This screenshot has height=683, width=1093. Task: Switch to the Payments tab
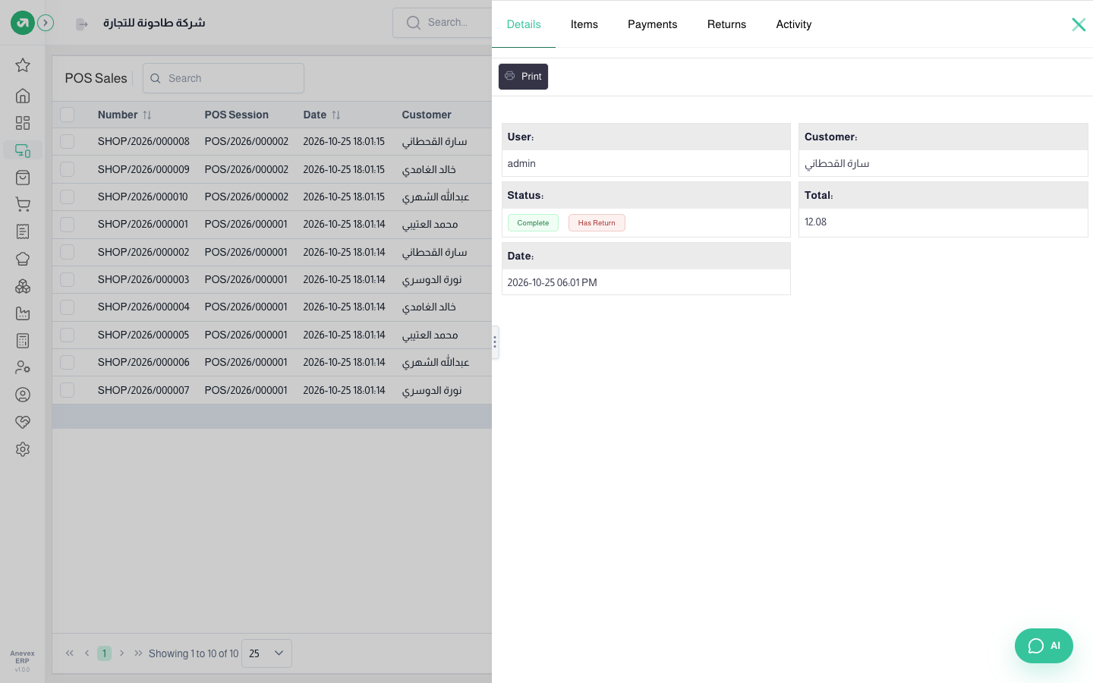(653, 24)
